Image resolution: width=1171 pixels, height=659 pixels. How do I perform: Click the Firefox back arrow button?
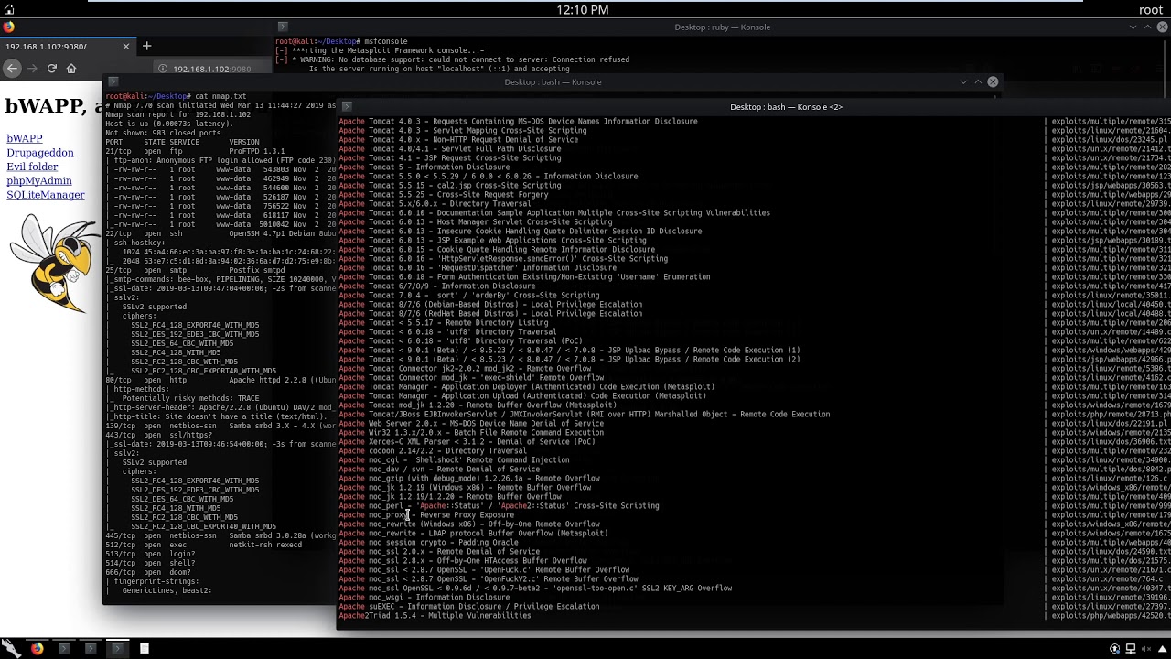tap(12, 69)
